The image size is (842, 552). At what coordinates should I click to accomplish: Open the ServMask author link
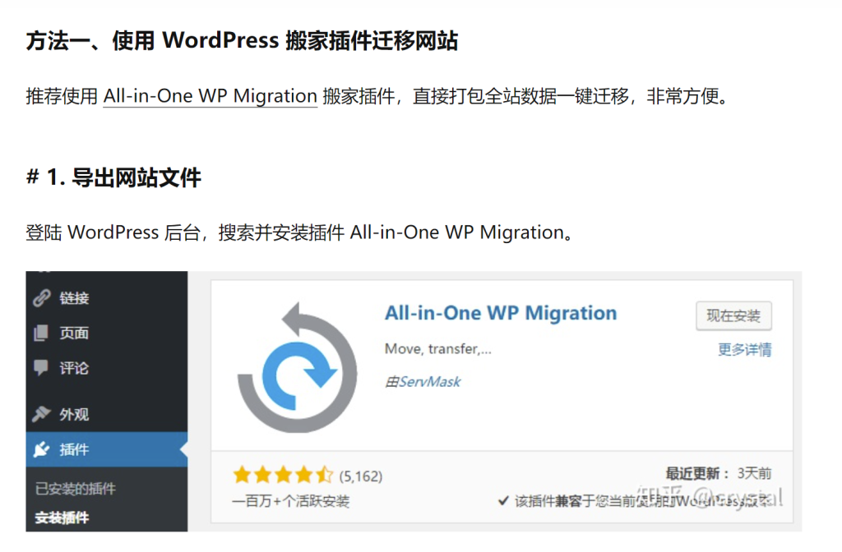pos(429,381)
